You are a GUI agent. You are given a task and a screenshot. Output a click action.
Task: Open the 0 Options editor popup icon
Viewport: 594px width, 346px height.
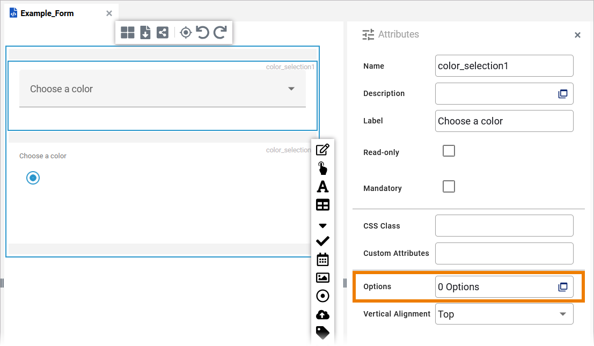tap(562, 287)
